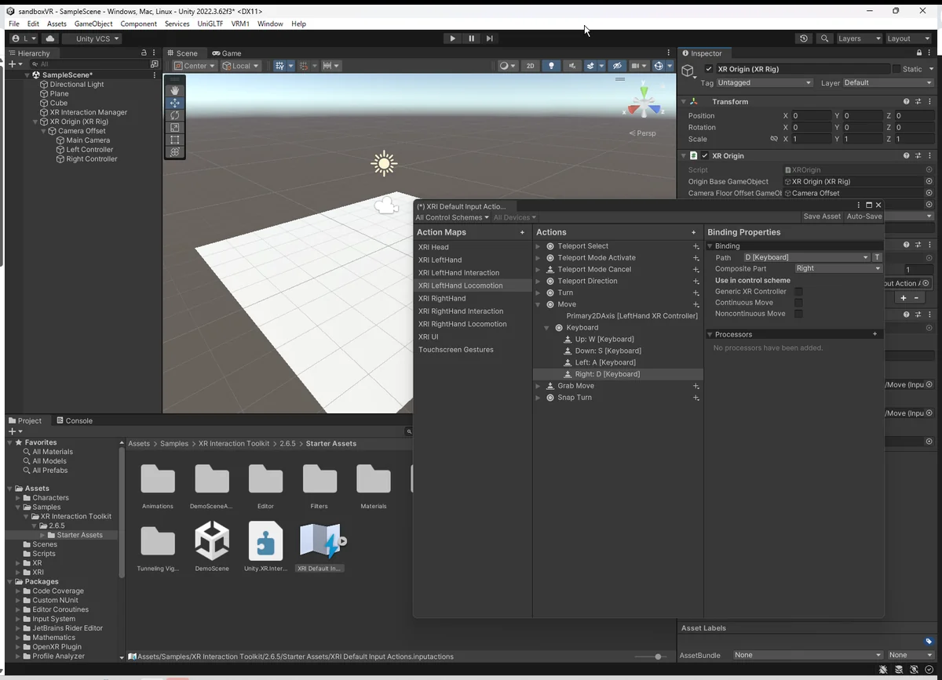Open the GameObject menu

tap(93, 24)
